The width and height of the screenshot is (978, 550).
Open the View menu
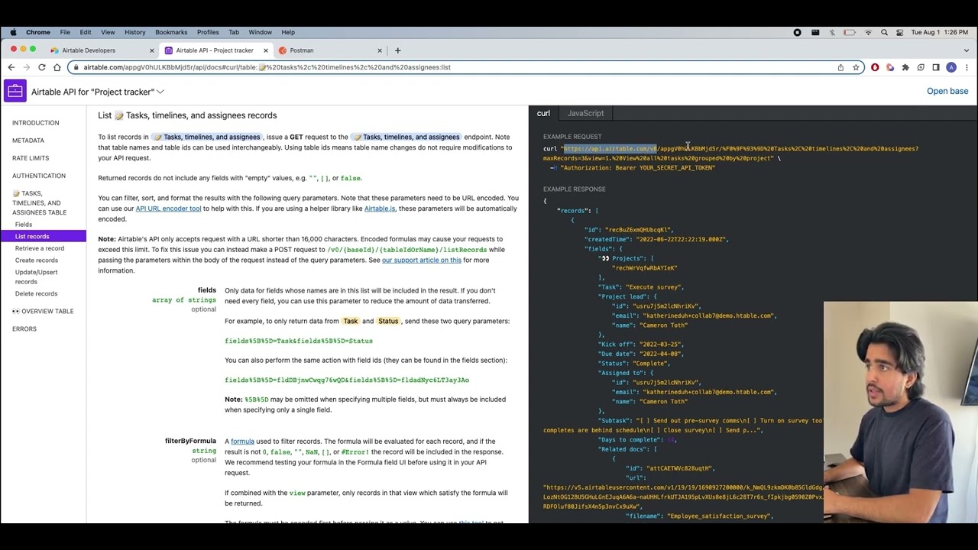[x=108, y=32]
